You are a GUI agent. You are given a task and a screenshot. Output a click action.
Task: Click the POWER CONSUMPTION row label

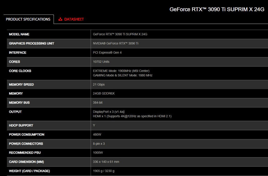26,135
